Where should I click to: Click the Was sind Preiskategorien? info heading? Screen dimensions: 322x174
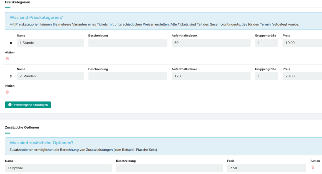(36, 18)
